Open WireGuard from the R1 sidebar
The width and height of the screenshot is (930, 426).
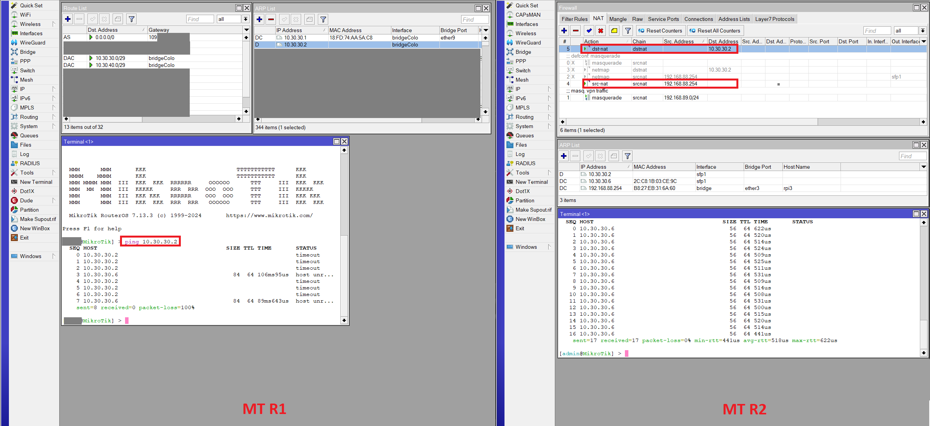[32, 43]
